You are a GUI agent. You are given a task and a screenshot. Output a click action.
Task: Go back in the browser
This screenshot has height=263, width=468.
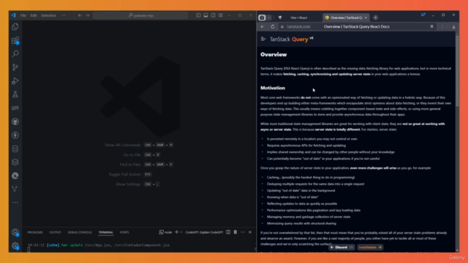coord(263,26)
